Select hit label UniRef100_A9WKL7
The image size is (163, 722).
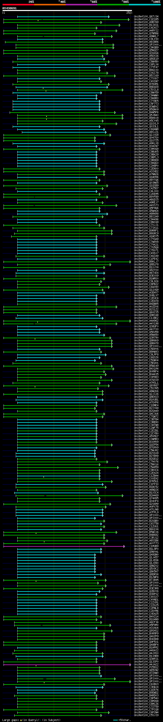(x=146, y=36)
